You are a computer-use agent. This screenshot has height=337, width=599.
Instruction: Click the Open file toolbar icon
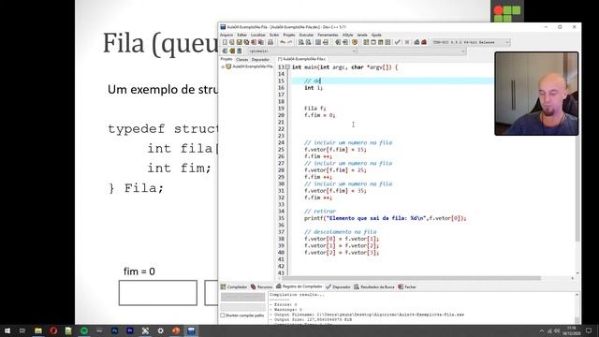[231, 42]
